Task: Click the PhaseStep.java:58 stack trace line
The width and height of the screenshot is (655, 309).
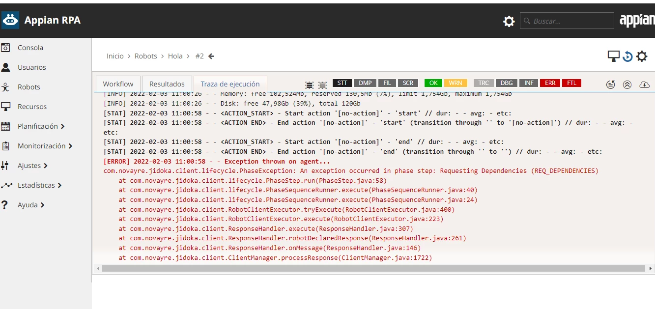Action: pyautogui.click(x=253, y=180)
